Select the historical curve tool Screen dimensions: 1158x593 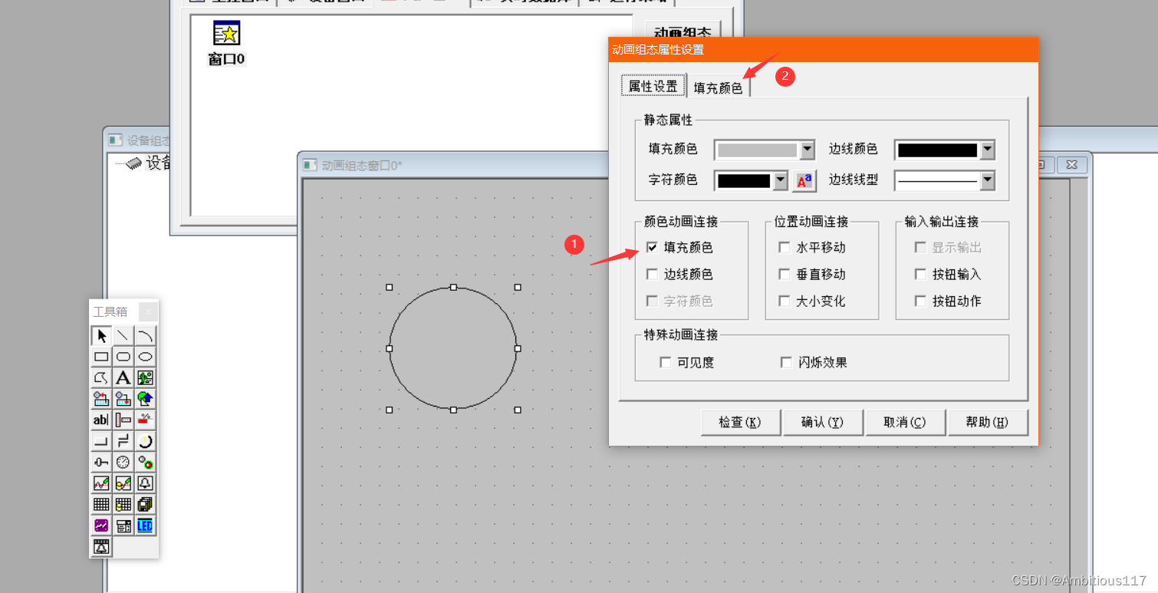(x=123, y=483)
